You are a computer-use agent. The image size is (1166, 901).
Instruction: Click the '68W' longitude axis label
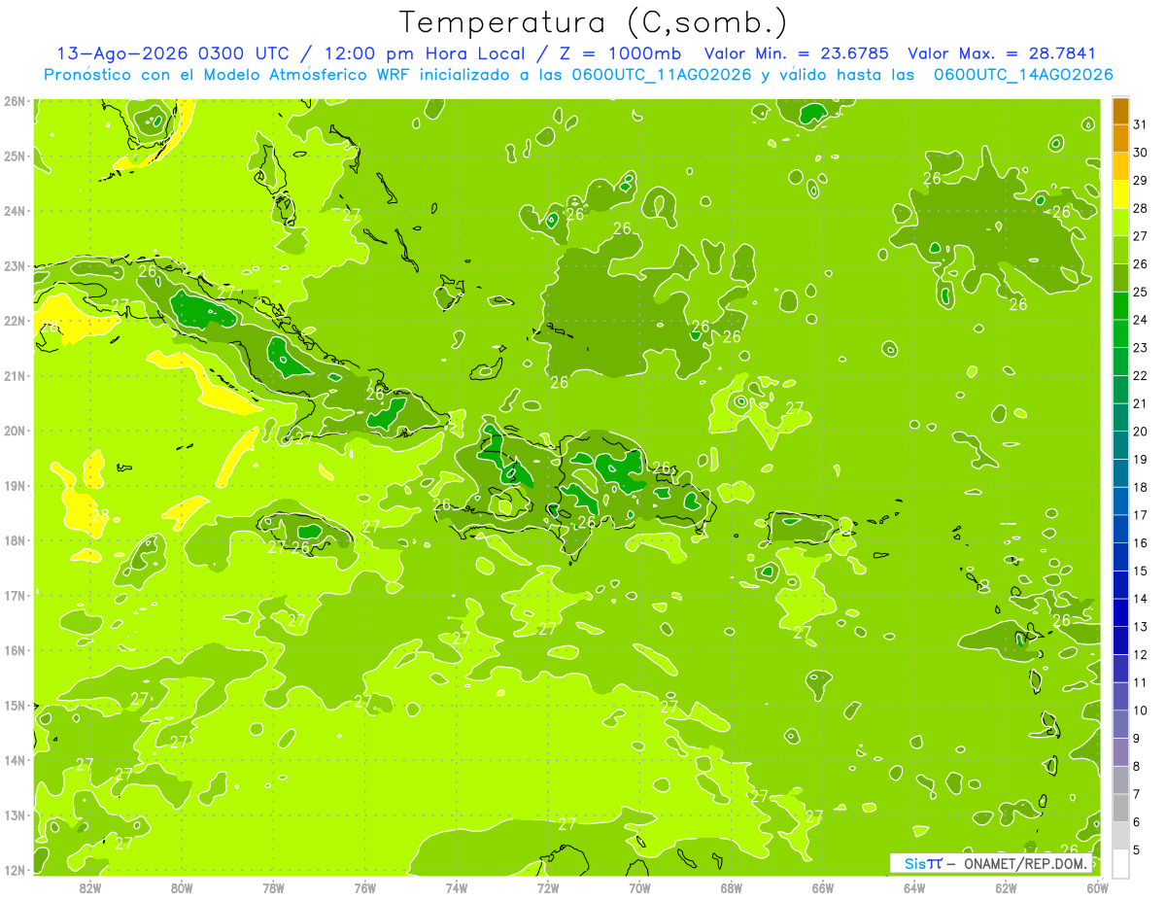(732, 887)
